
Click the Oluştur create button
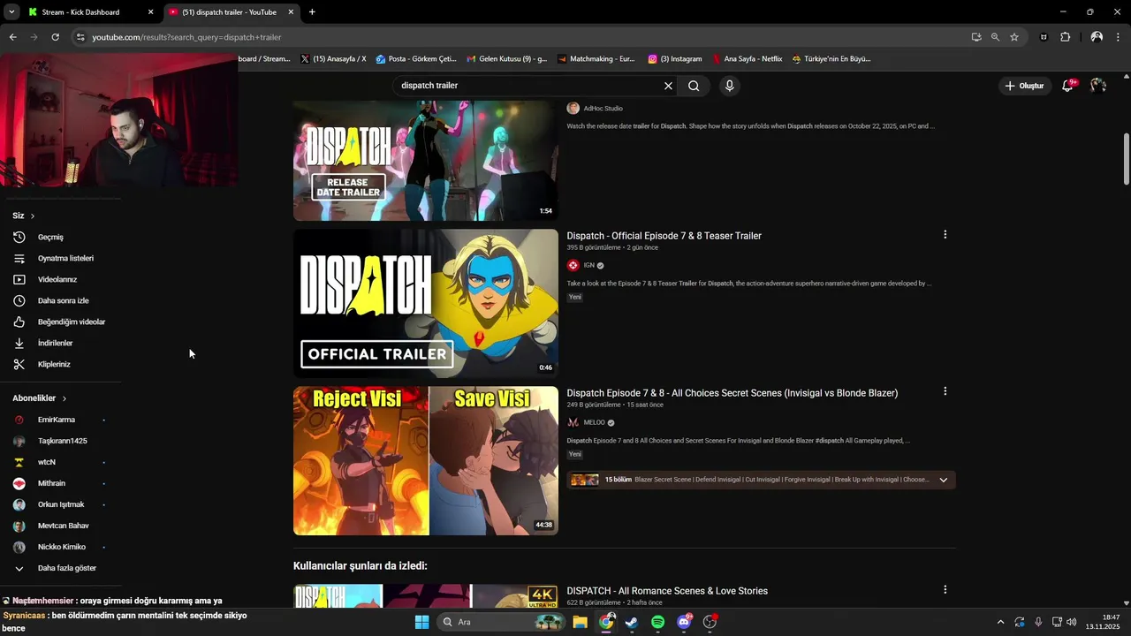[x=1025, y=86]
